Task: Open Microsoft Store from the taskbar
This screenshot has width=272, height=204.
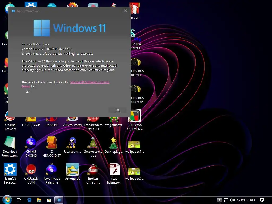Action: pos(49,200)
